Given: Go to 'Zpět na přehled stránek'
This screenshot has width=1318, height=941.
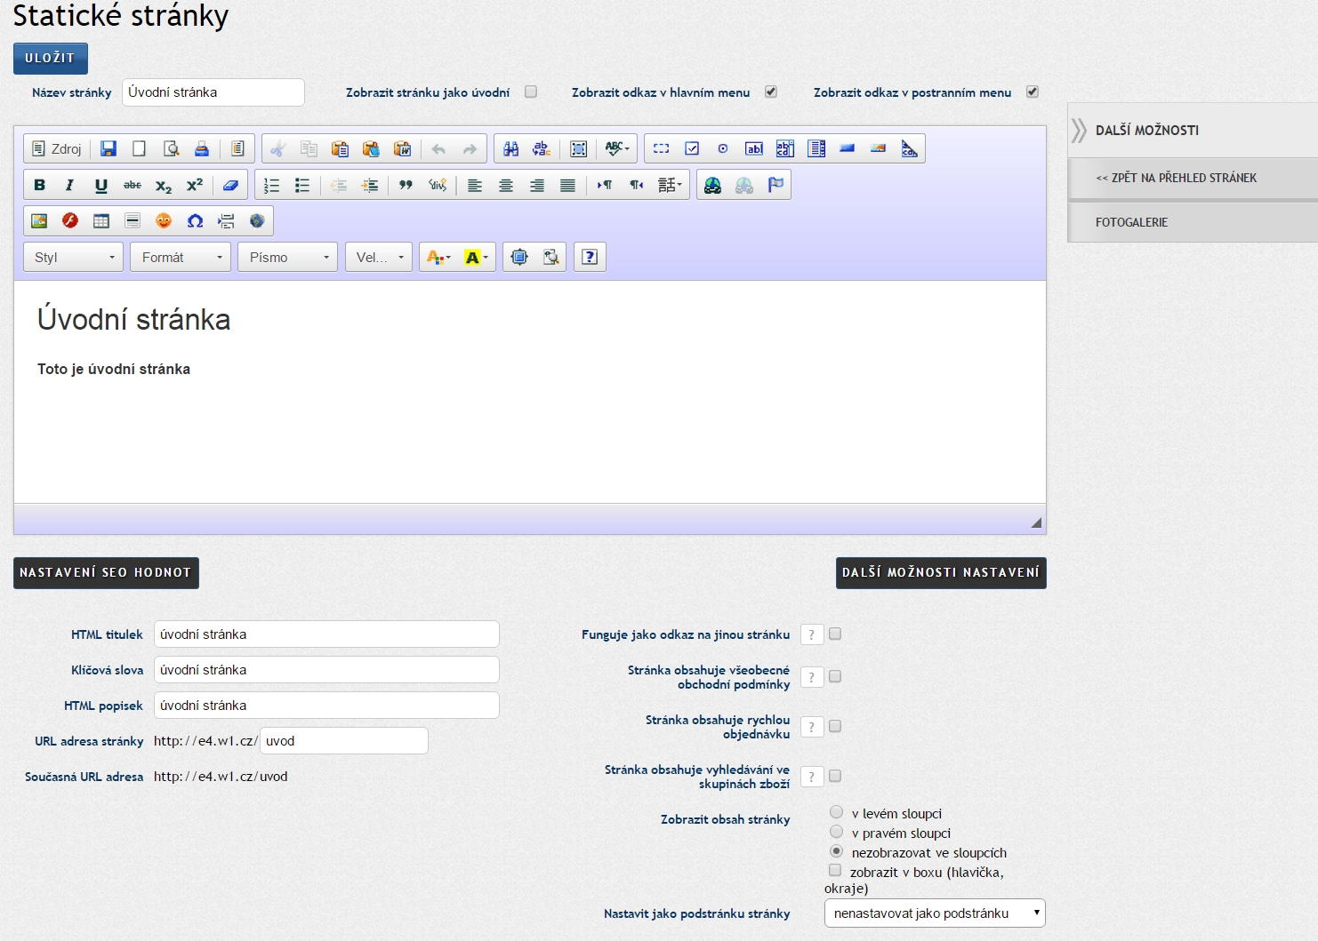Looking at the screenshot, I should (1176, 178).
